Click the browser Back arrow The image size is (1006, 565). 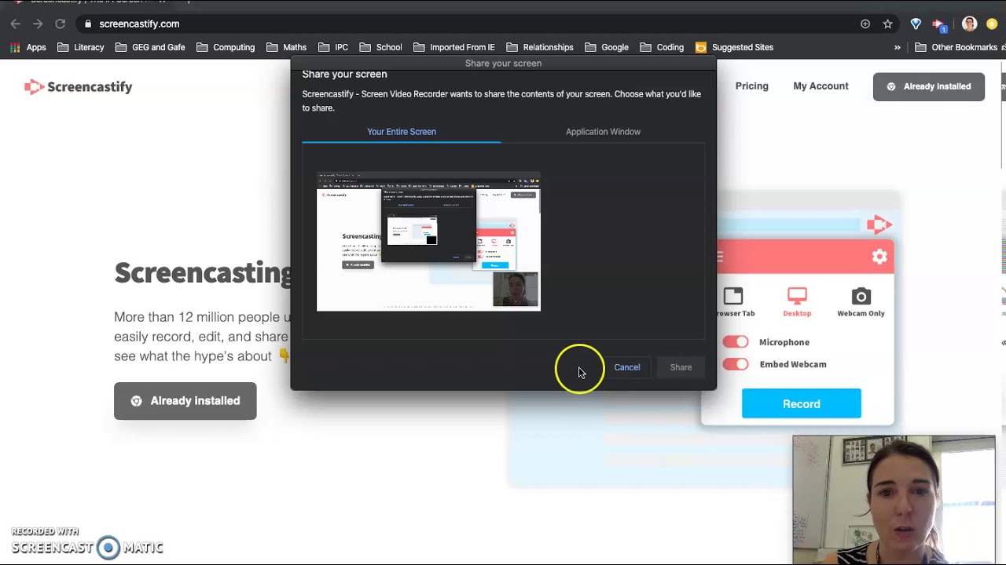pyautogui.click(x=16, y=24)
